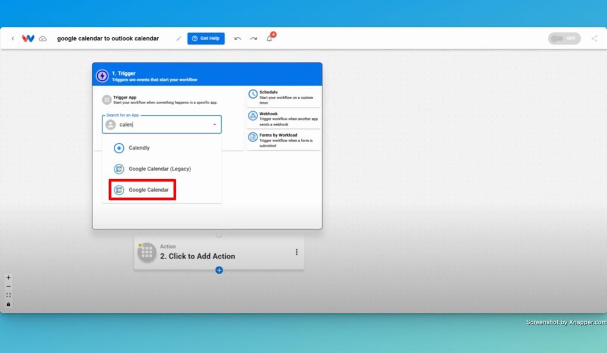The image size is (607, 353).
Task: Zoom out on the canvas
Action: click(x=8, y=287)
